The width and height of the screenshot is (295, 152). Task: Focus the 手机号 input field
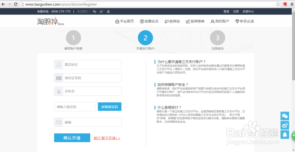88,91
